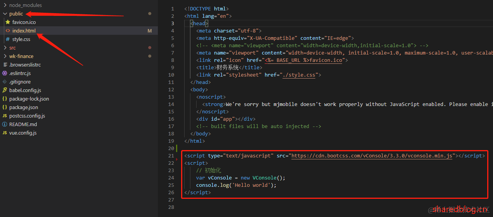Screen dimensions: 493x217
Task: Place cursor on the head tag
Action: coord(199,24)
